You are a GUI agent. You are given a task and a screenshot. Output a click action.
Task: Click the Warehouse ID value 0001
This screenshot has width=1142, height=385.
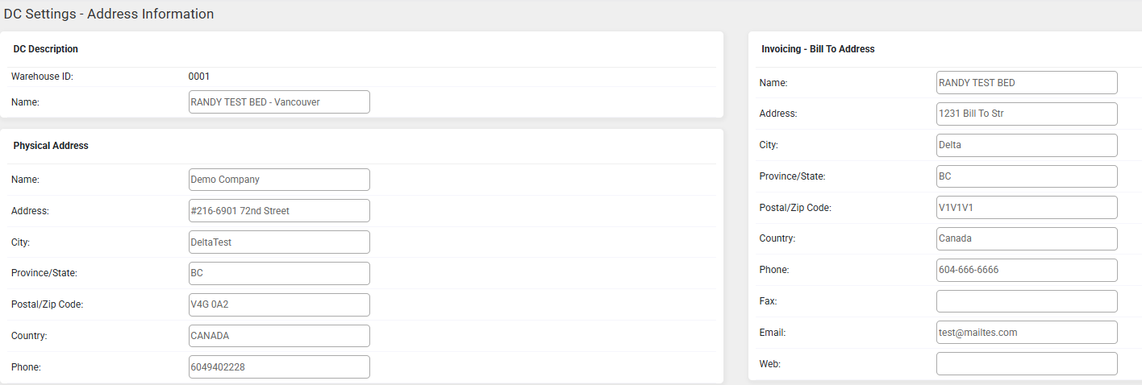[x=199, y=77]
